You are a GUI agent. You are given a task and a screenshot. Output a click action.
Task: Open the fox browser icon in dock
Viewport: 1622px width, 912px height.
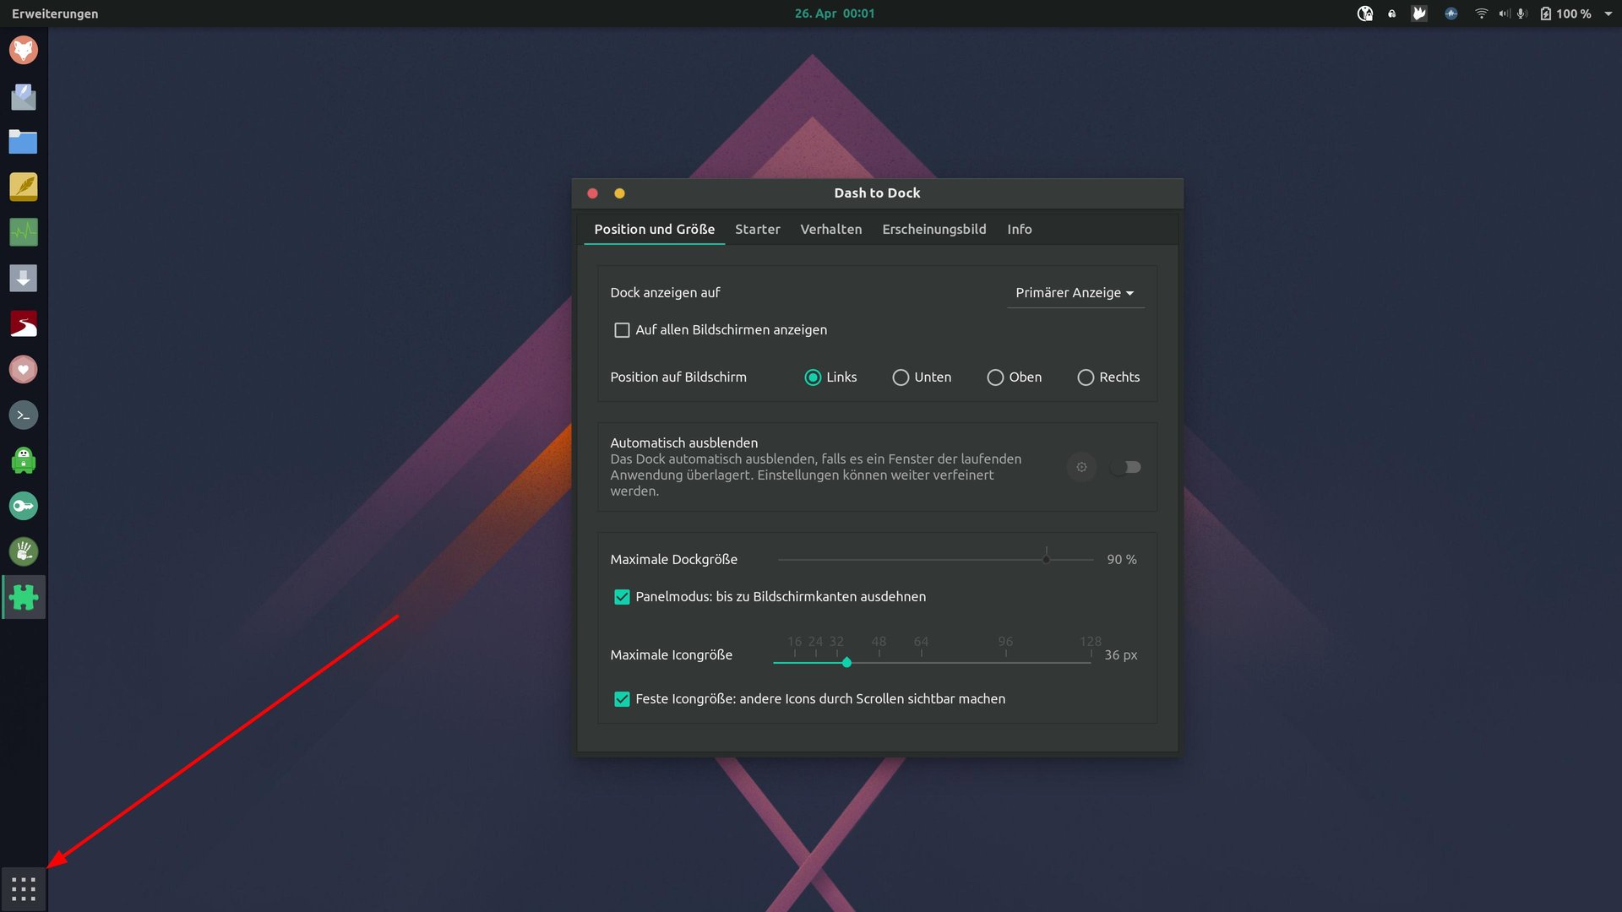(24, 50)
